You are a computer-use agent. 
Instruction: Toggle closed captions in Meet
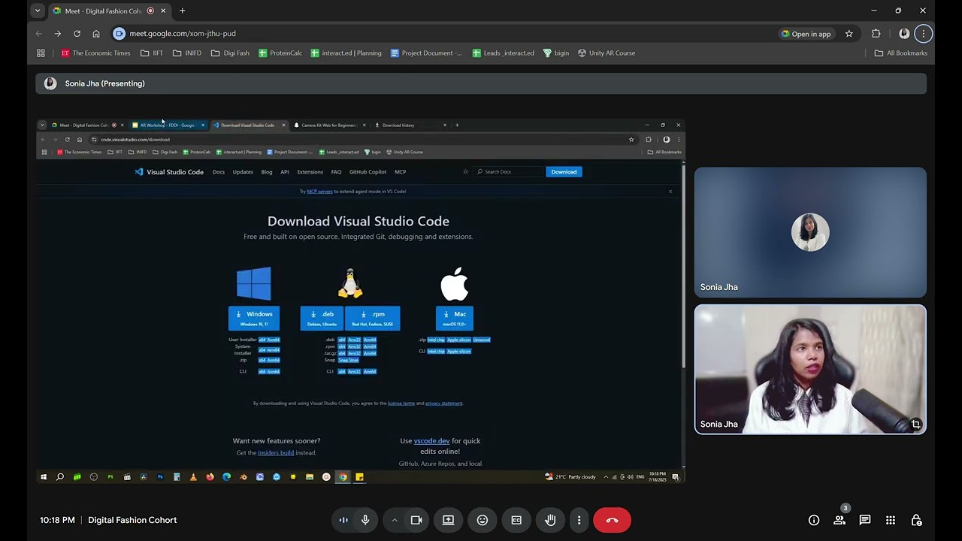click(516, 520)
